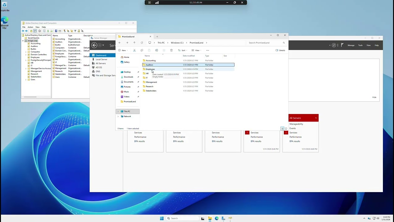The image size is (394, 222).
Task: Click the Server Manager back arrow button
Action: point(94,45)
